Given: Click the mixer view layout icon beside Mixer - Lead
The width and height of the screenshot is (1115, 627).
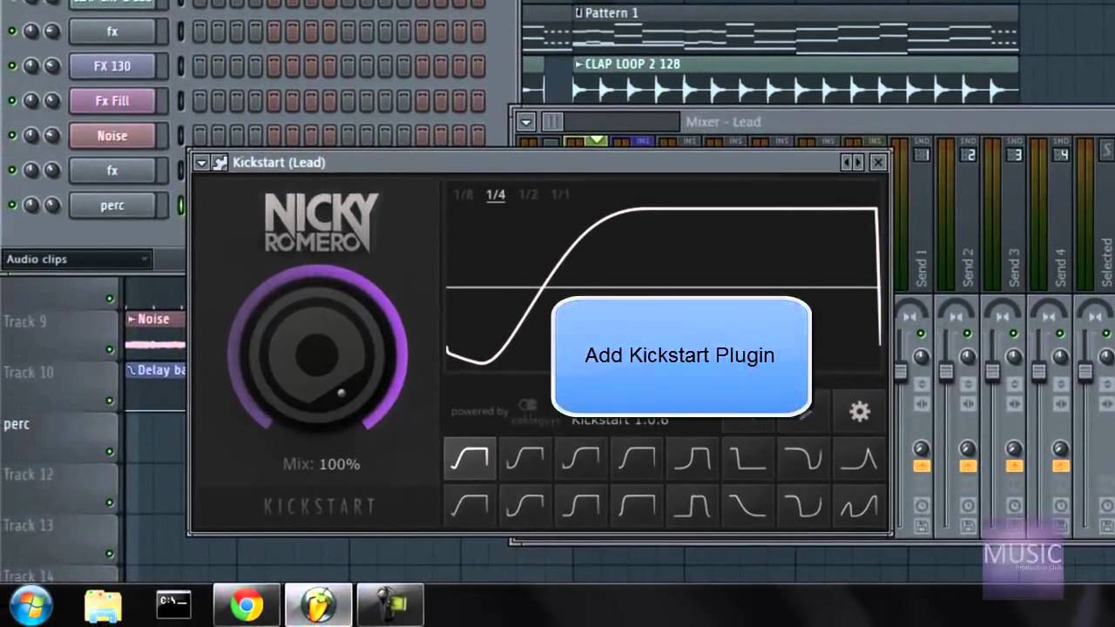Looking at the screenshot, I should click(552, 122).
